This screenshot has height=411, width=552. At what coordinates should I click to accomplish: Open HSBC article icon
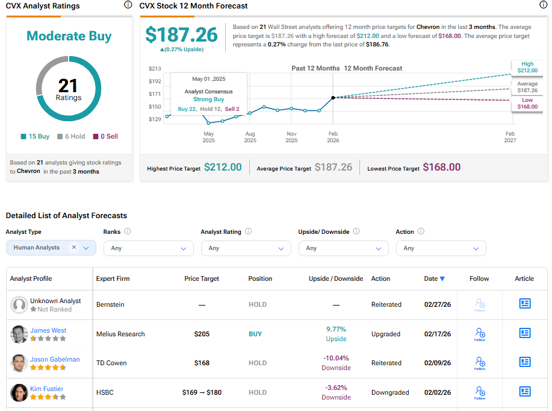point(525,392)
